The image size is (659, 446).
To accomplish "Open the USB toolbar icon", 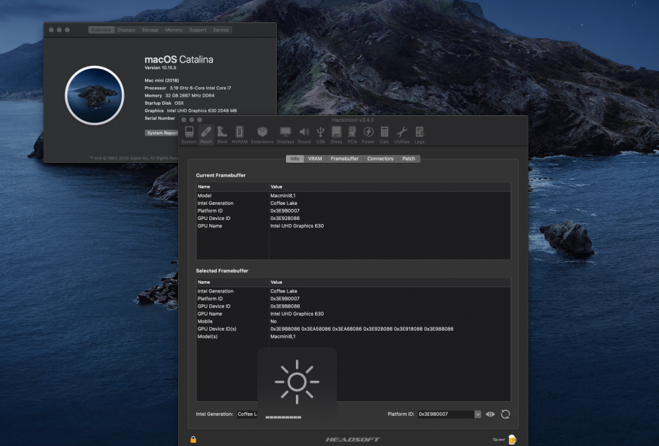I will [x=320, y=135].
